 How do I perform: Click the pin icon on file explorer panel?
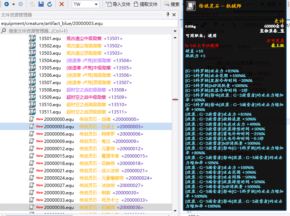pos(168,15)
